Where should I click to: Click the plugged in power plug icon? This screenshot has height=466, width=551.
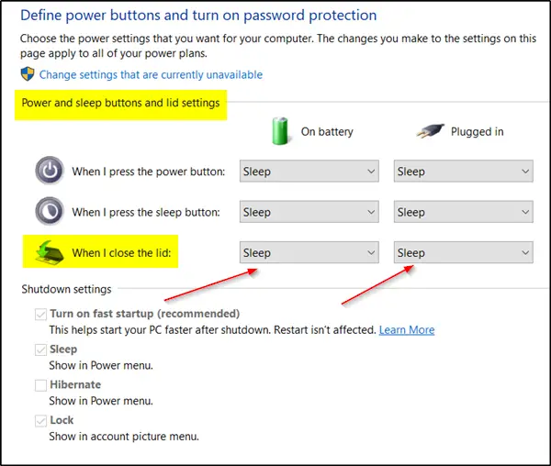[426, 130]
